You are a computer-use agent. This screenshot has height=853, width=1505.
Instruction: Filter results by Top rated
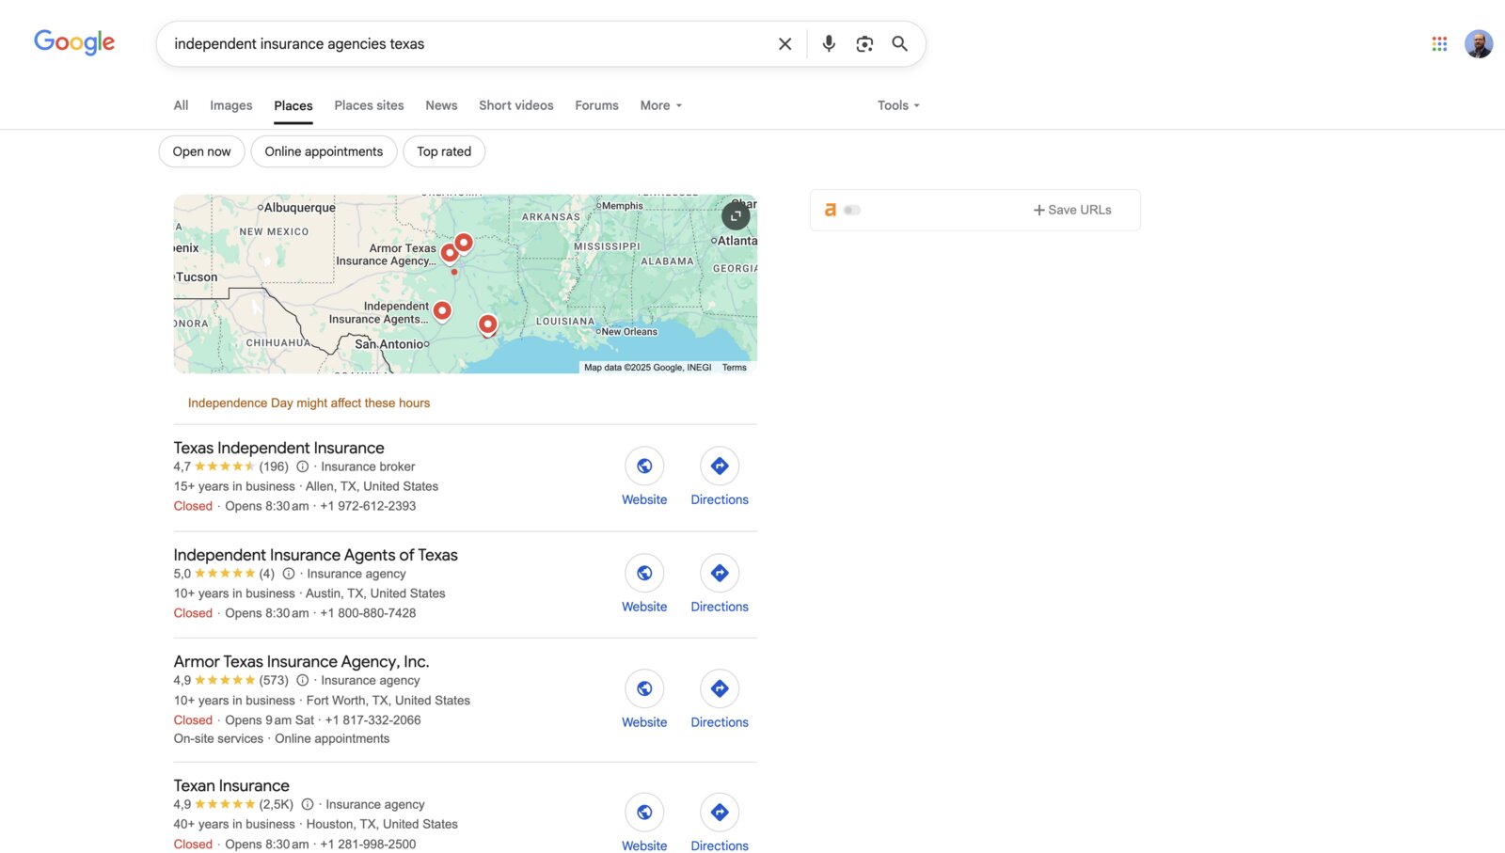(x=444, y=151)
